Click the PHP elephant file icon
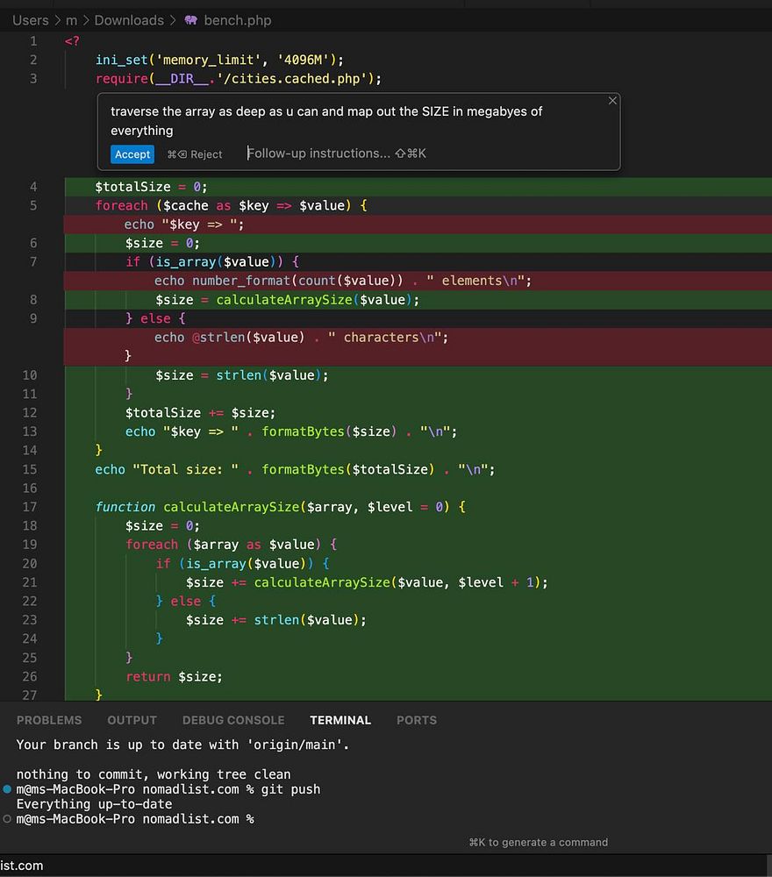The height and width of the screenshot is (877, 772). (x=190, y=21)
